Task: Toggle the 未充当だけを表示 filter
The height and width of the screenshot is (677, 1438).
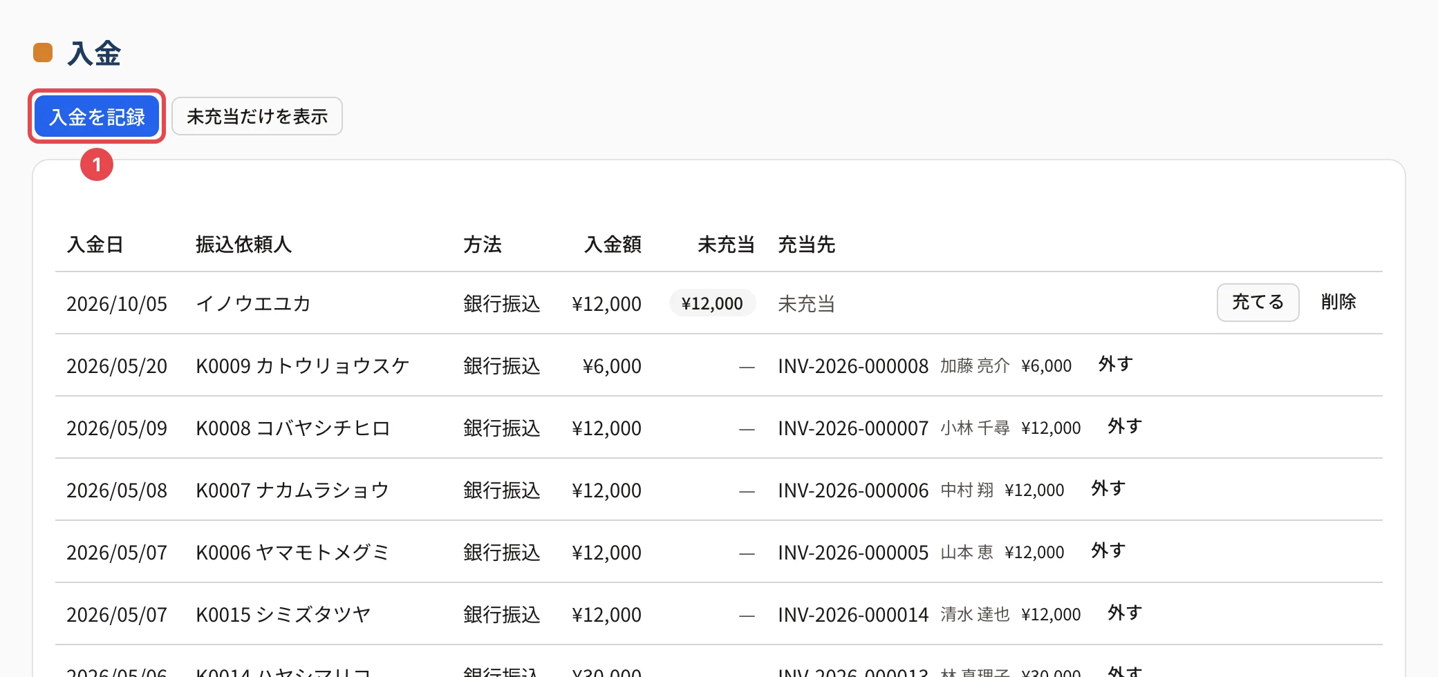Action: [x=257, y=116]
